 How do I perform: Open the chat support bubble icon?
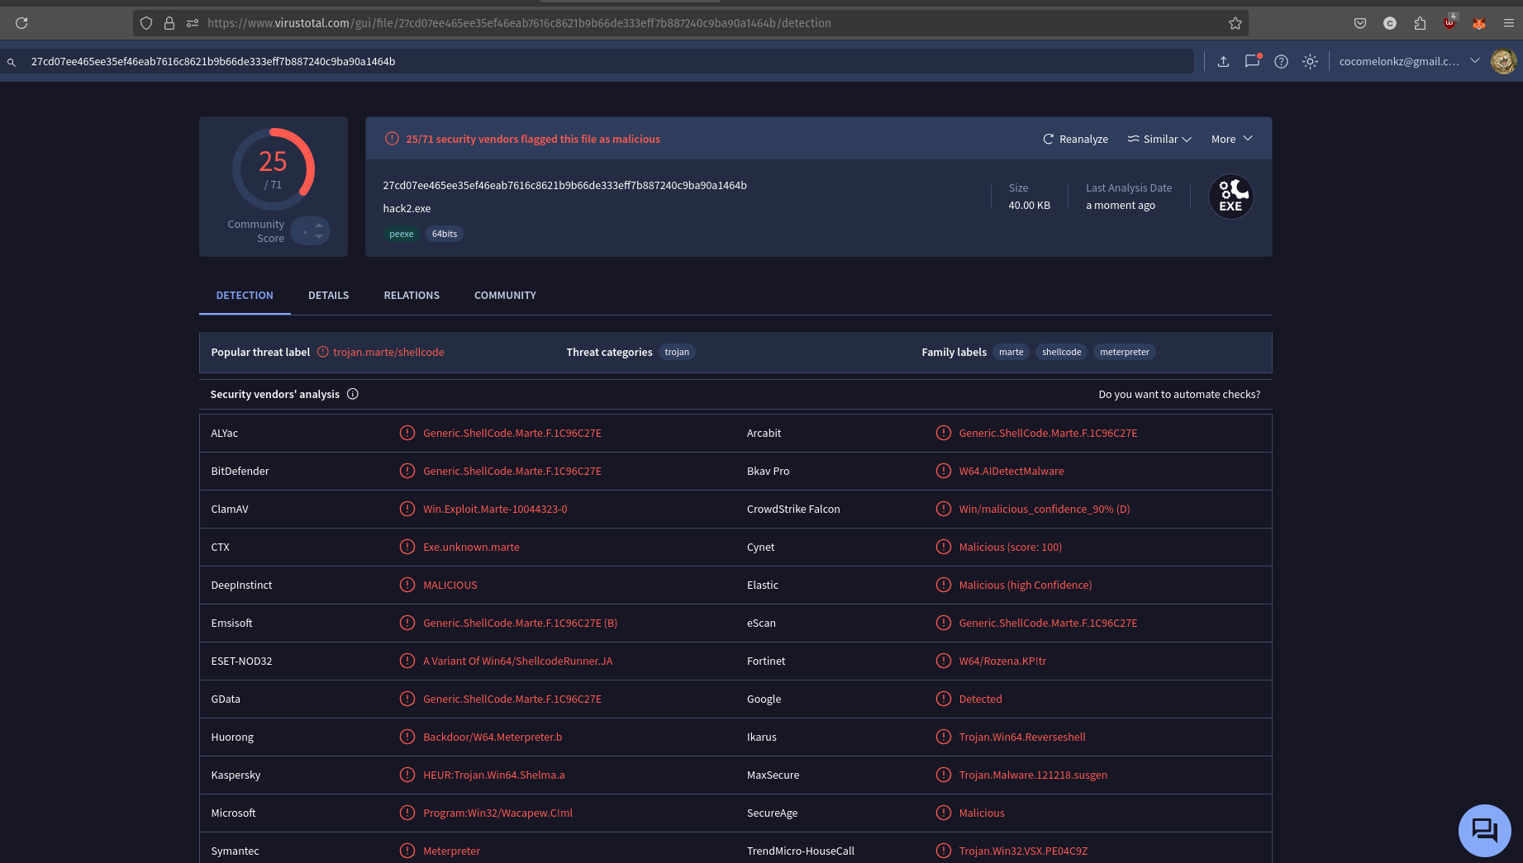tap(1484, 830)
